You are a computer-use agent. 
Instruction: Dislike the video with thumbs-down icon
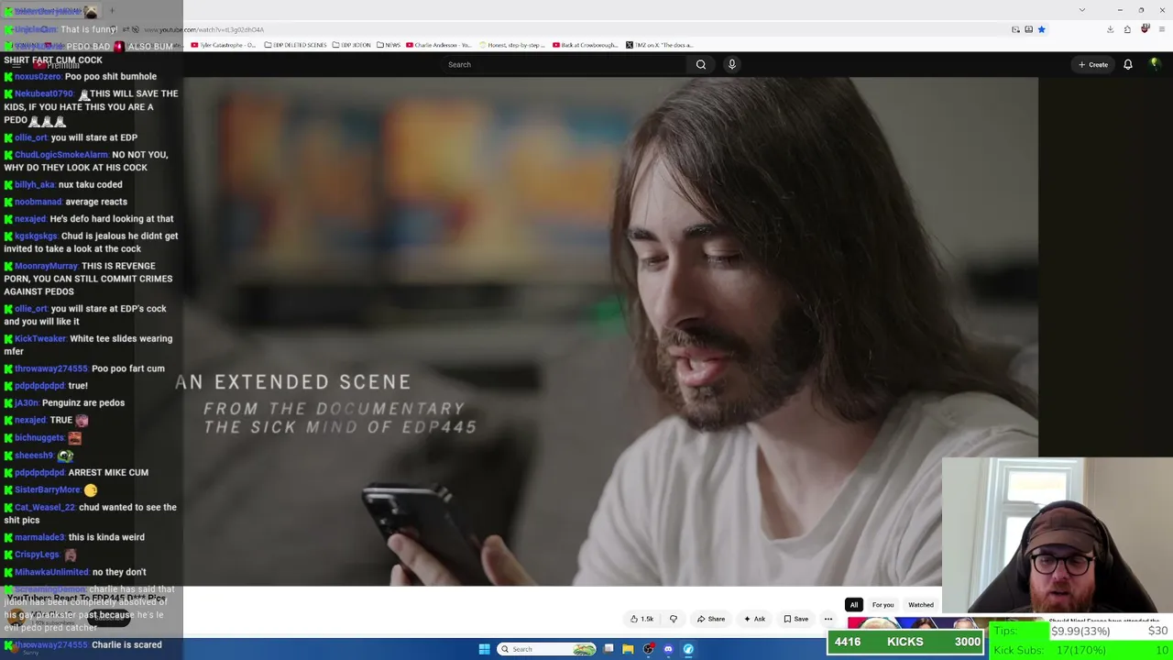click(x=674, y=619)
